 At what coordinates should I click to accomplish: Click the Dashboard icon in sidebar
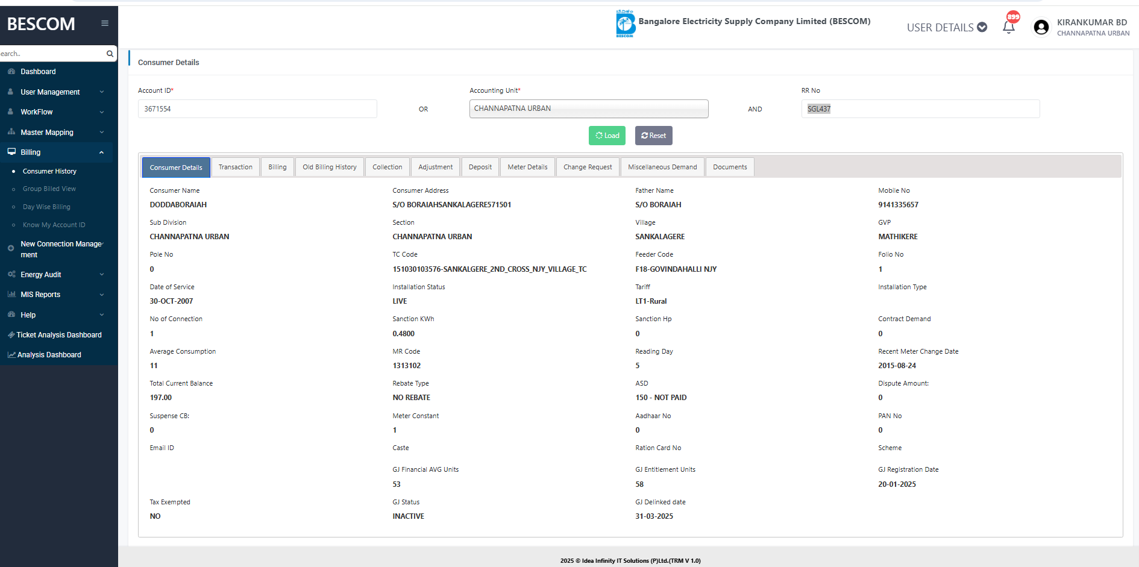pyautogui.click(x=11, y=71)
